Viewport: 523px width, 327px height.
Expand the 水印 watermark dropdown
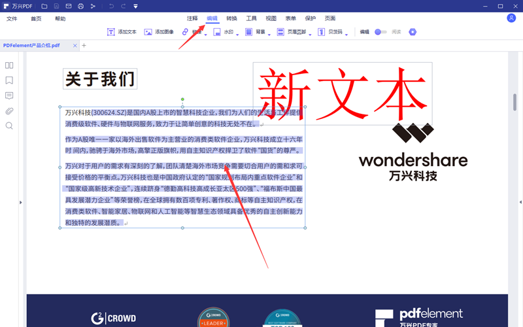[239, 32]
